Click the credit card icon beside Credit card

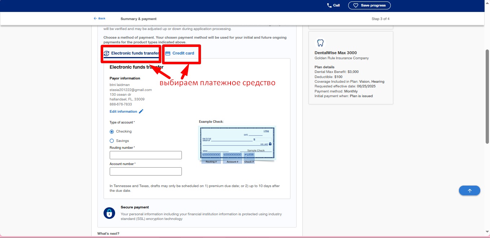pos(168,53)
